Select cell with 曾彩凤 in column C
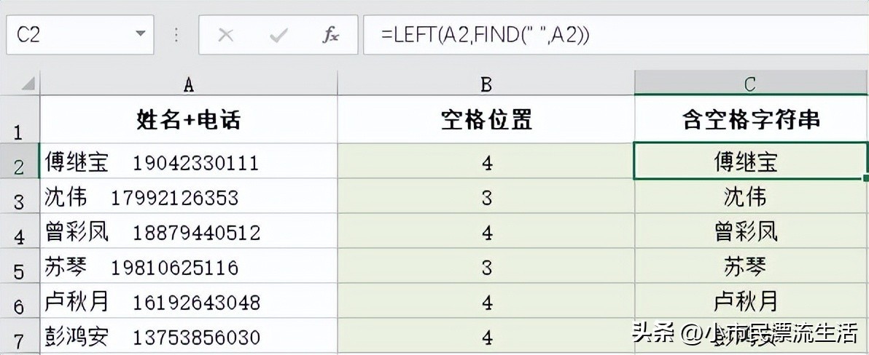Screen dimensions: 869x355 (x=749, y=232)
